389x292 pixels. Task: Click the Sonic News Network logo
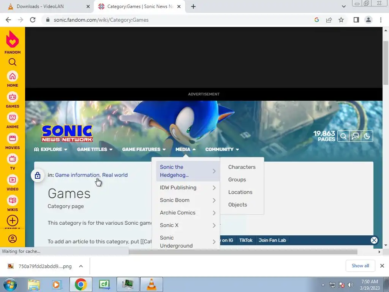click(x=67, y=133)
